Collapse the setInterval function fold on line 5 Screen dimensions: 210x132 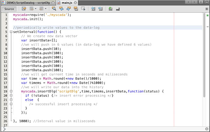click(x=11, y=32)
